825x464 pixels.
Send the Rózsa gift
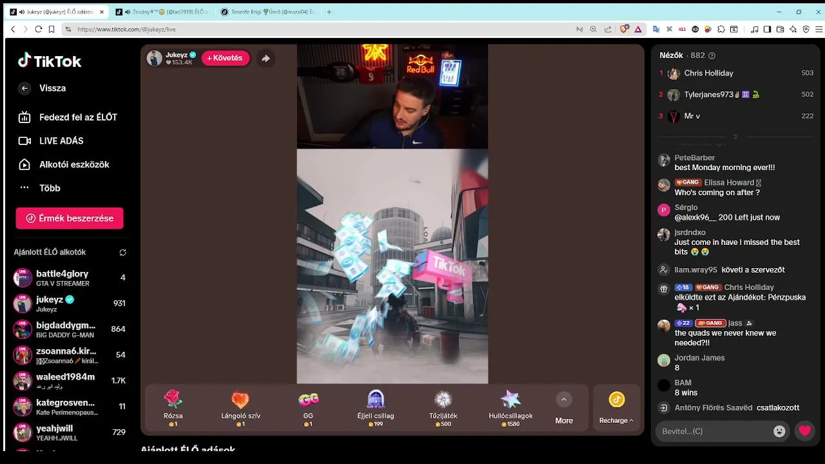click(x=173, y=408)
